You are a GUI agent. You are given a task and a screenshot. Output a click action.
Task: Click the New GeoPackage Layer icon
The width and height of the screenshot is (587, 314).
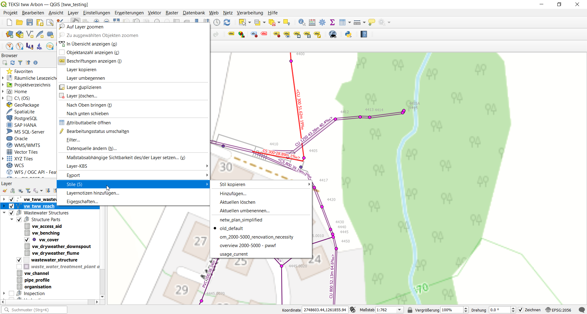(20, 34)
